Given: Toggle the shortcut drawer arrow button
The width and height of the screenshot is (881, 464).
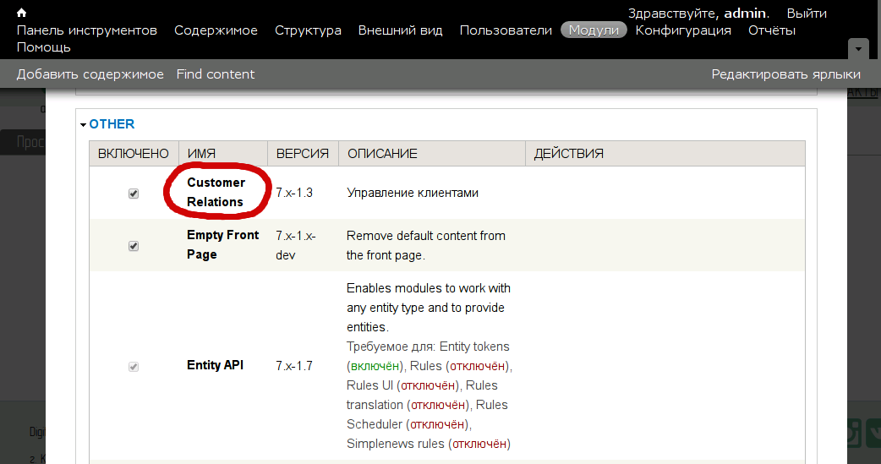Looking at the screenshot, I should [857, 48].
